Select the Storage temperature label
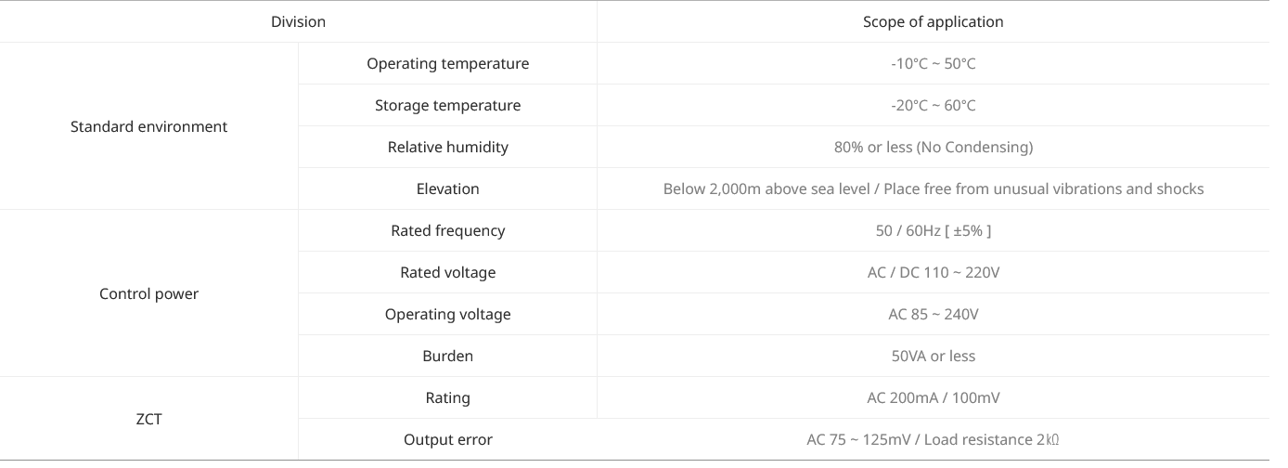 click(447, 105)
